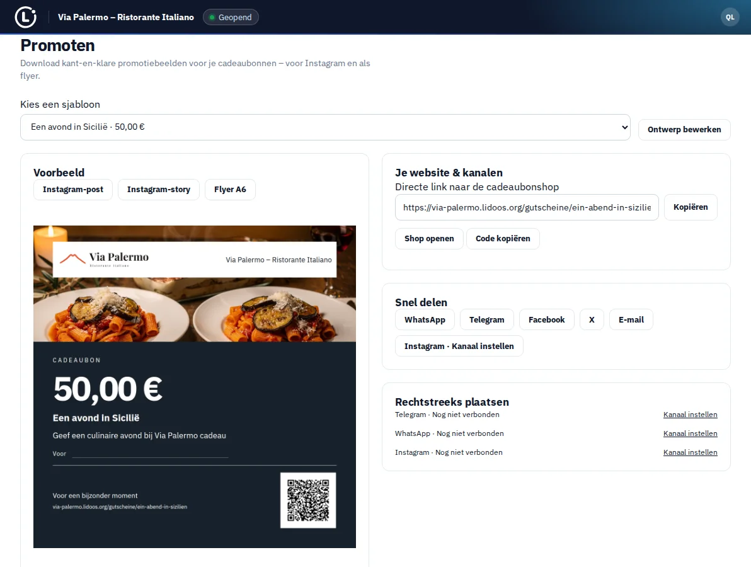The image size is (751, 567).
Task: Click the QR code on the voucher preview
Action: point(308,500)
